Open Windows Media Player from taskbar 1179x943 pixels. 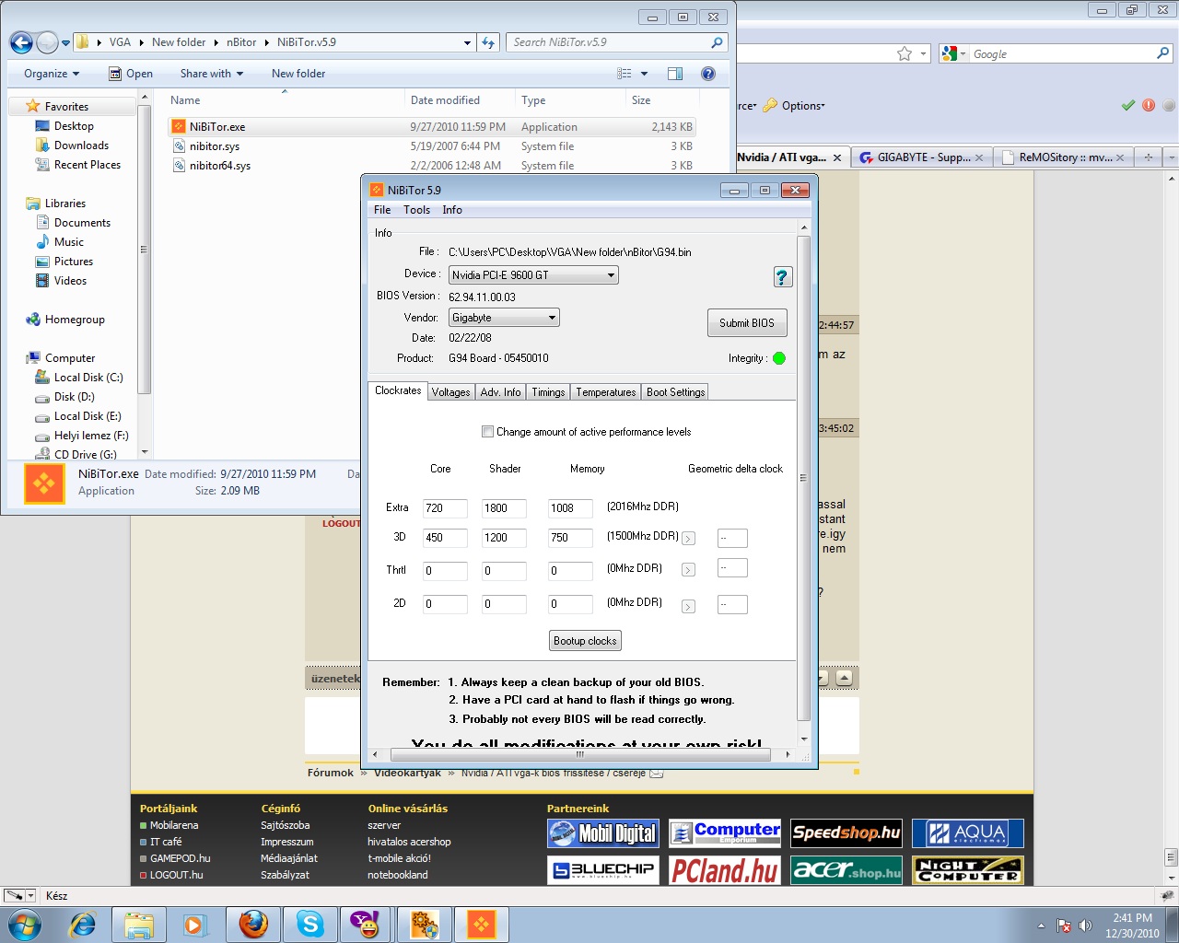coord(195,925)
